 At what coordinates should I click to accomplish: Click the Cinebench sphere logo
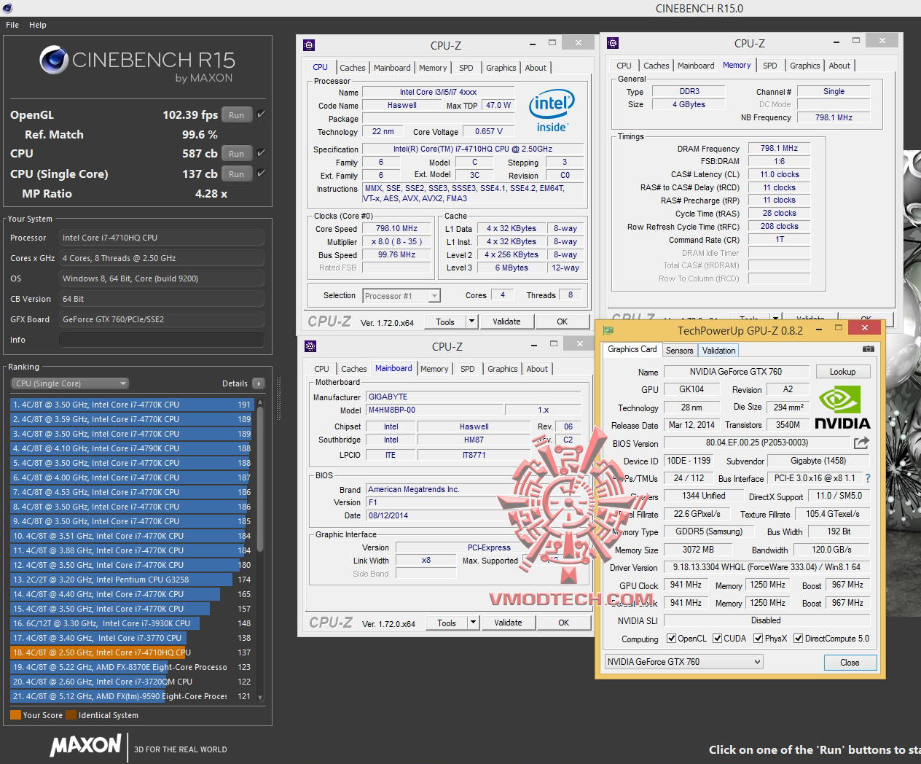point(54,60)
